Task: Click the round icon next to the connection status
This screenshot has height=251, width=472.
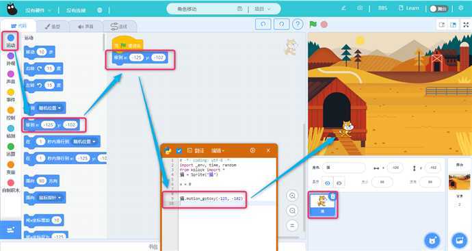Action: click(x=100, y=10)
